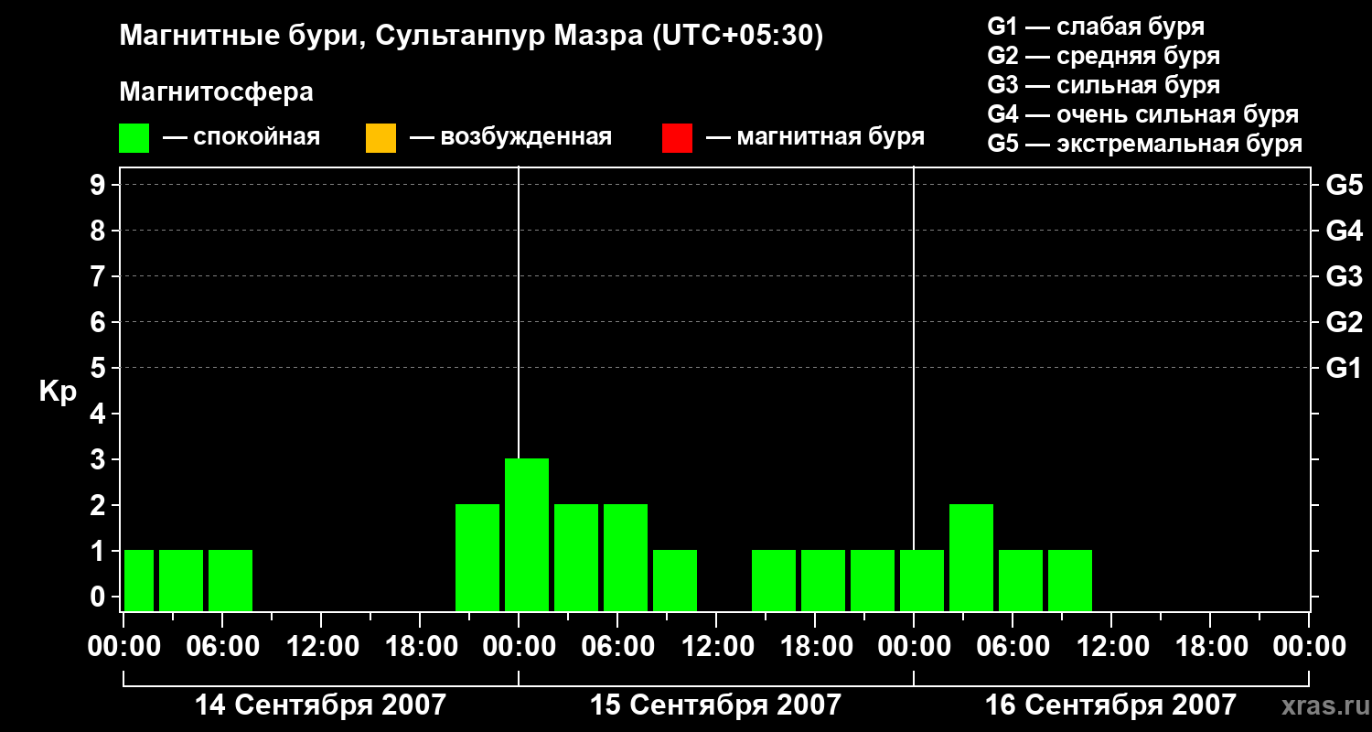Click the Kp 2 bar on 16 Сентября

[x=971, y=557]
